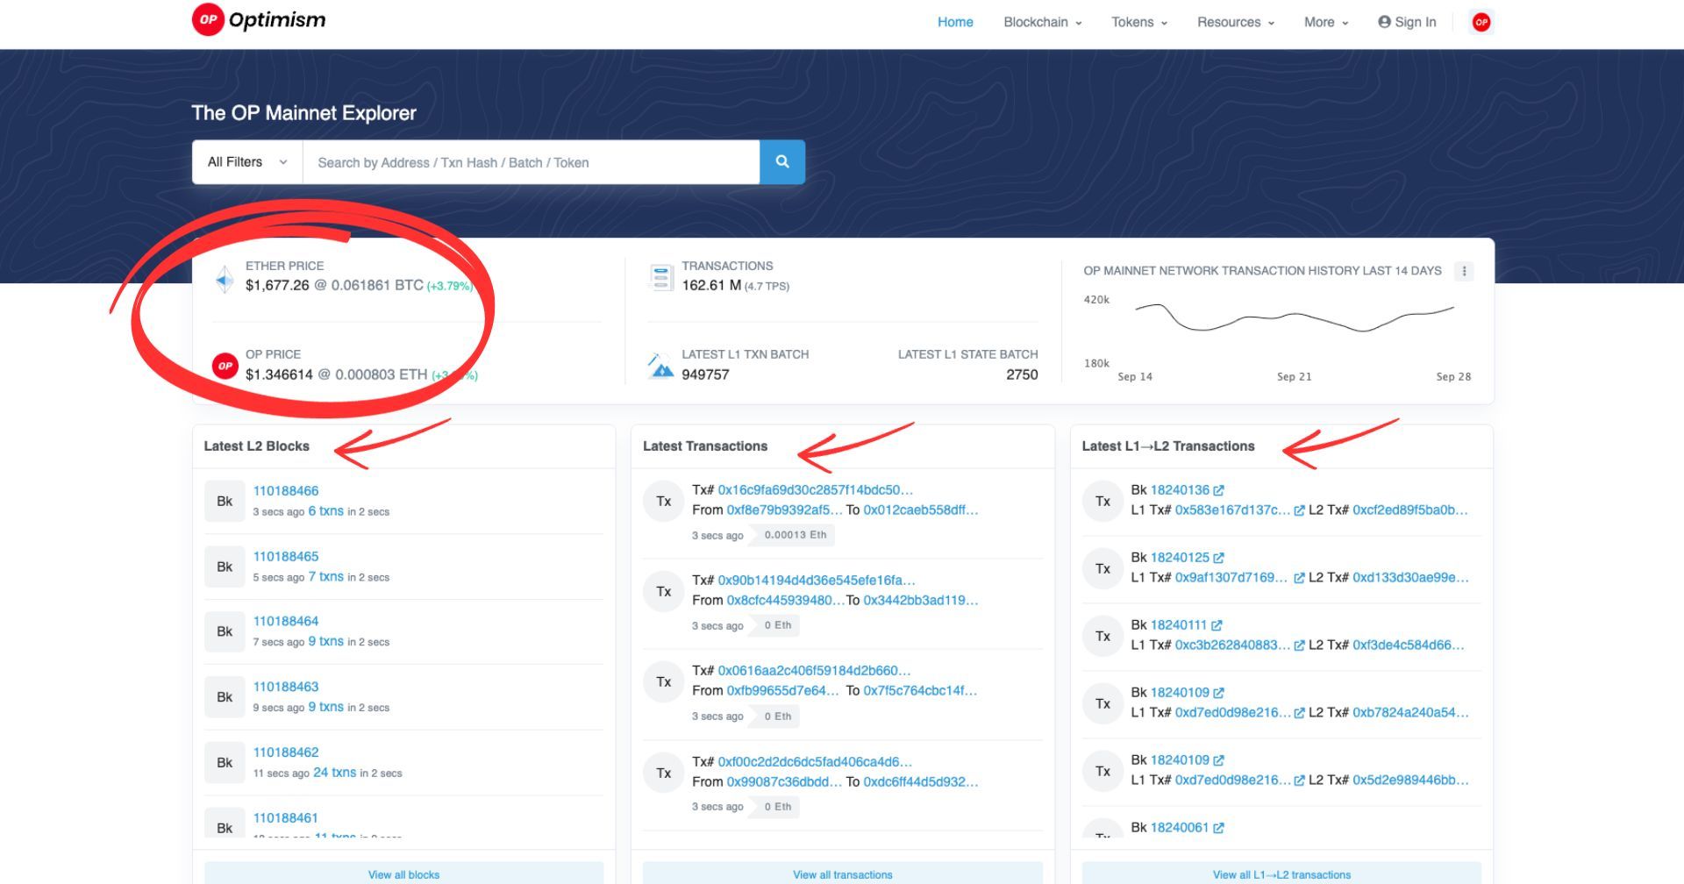The image size is (1684, 884).
Task: Click Bk icon for block 110188462
Action: pos(225,763)
